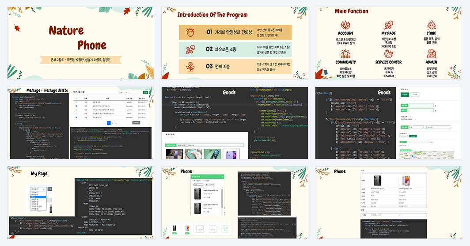Click the acorn icon beside item 01
Screen dimensions: 470x246
[x=190, y=32]
